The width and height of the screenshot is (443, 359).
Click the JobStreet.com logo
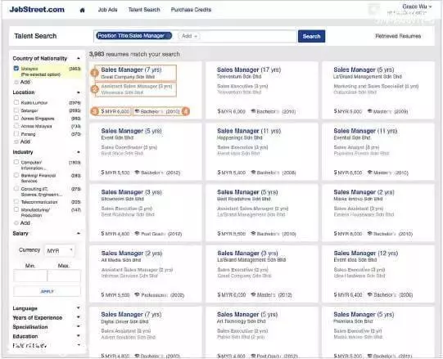click(37, 10)
